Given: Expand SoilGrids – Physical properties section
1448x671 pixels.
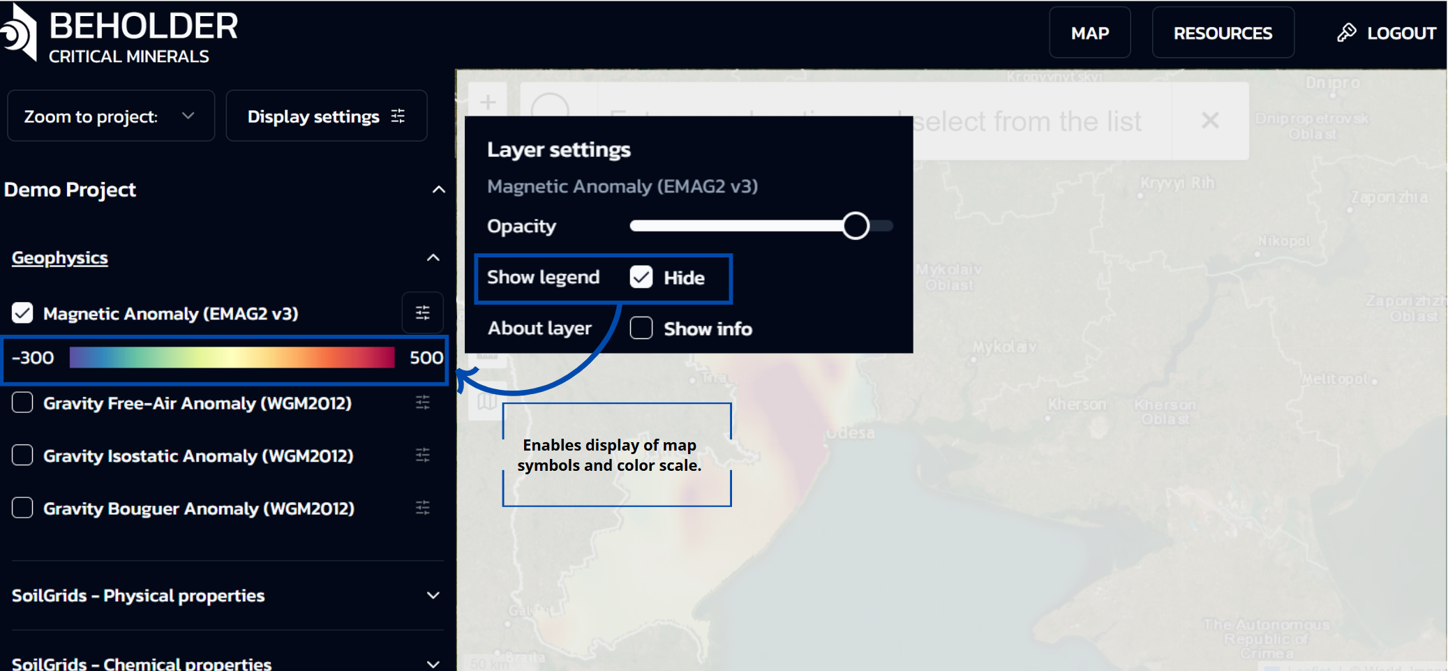Looking at the screenshot, I should [433, 595].
